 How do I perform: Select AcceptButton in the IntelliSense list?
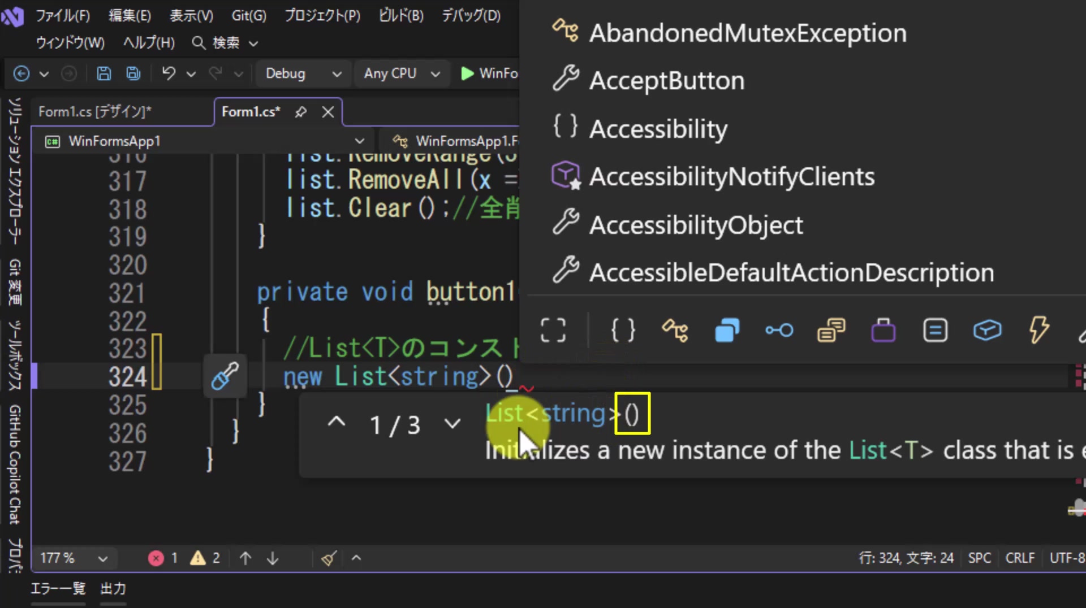(x=666, y=80)
